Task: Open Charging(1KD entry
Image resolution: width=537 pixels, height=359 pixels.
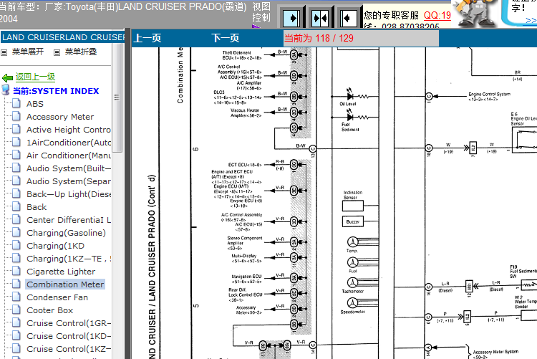Action: 55,246
